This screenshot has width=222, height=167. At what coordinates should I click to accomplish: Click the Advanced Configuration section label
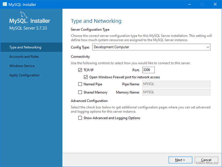click(89, 101)
